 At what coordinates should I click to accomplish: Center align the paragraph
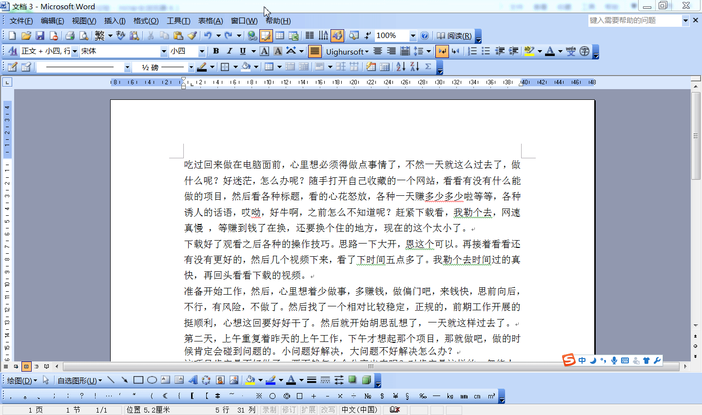(x=378, y=51)
